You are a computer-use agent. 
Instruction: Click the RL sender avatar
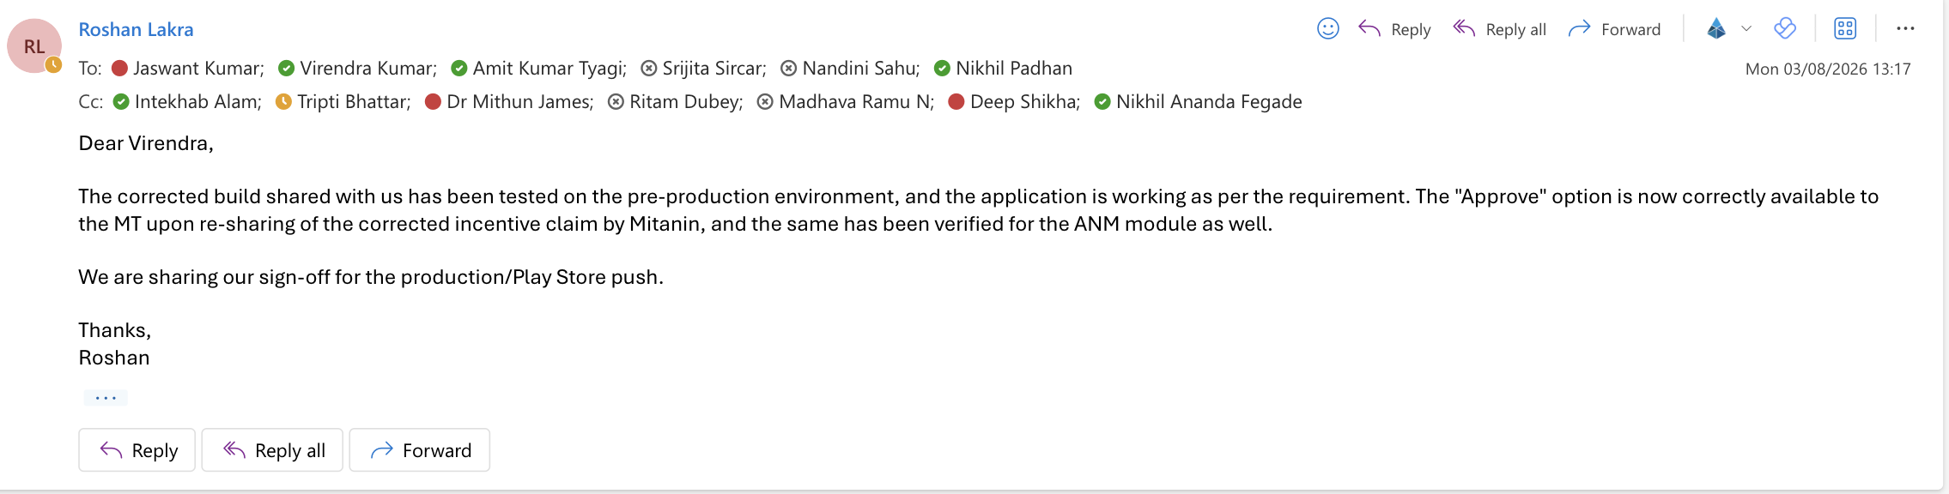click(34, 46)
